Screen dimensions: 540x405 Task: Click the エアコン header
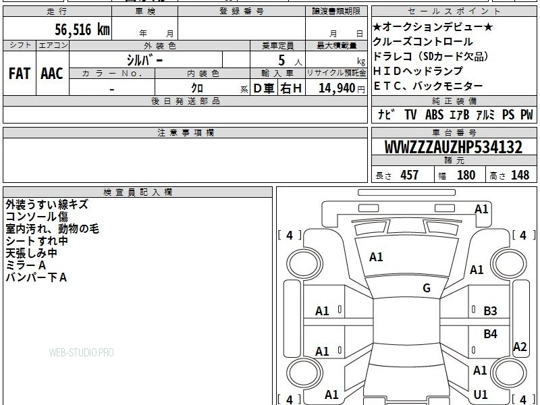(x=53, y=45)
